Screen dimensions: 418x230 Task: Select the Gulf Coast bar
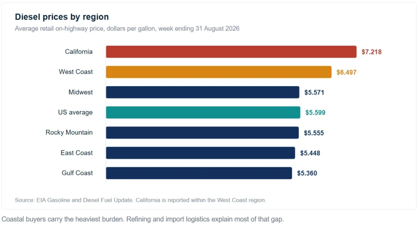(199, 173)
